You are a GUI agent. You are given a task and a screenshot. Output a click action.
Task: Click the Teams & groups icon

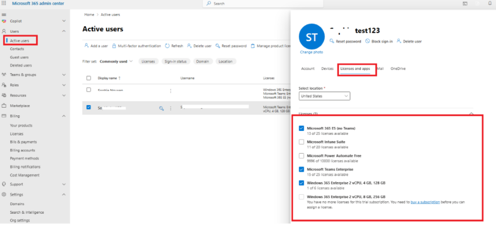coord(4,75)
